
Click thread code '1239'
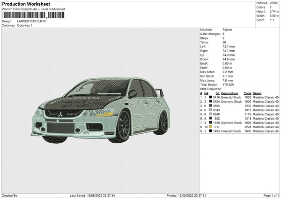(248, 106)
